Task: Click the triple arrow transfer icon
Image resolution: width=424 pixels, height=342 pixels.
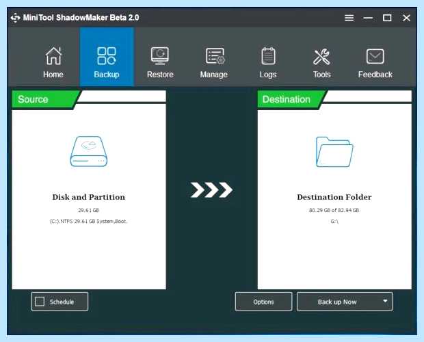Action: [x=211, y=189]
